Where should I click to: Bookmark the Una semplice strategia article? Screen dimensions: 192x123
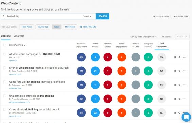pos(175,99)
